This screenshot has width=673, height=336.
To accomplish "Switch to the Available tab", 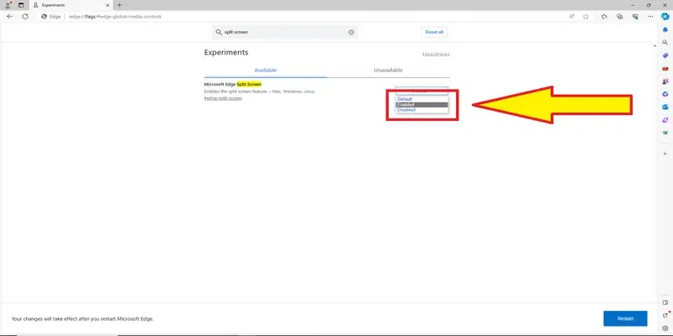I will click(265, 71).
